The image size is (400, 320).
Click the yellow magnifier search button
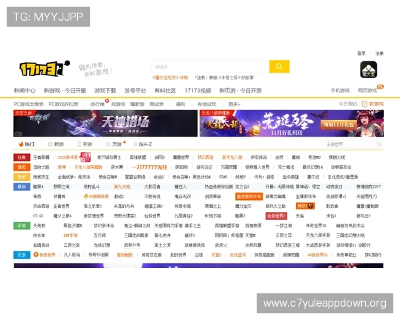[279, 67]
